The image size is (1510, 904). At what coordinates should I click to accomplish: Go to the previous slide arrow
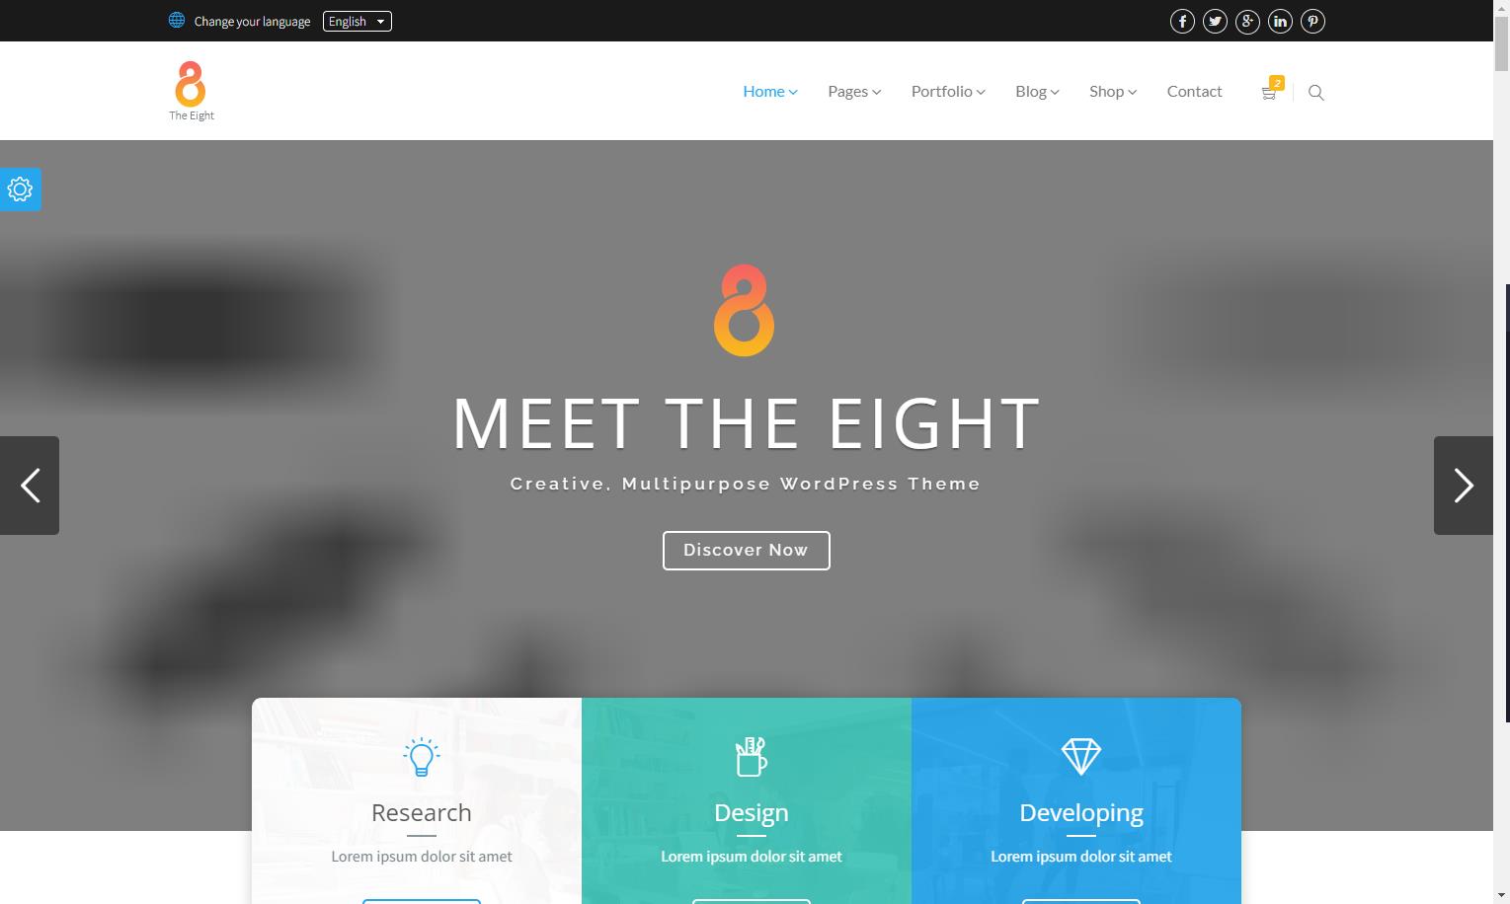(30, 486)
